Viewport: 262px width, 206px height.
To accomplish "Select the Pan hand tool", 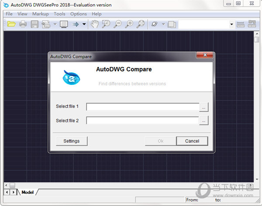I will (95, 24).
